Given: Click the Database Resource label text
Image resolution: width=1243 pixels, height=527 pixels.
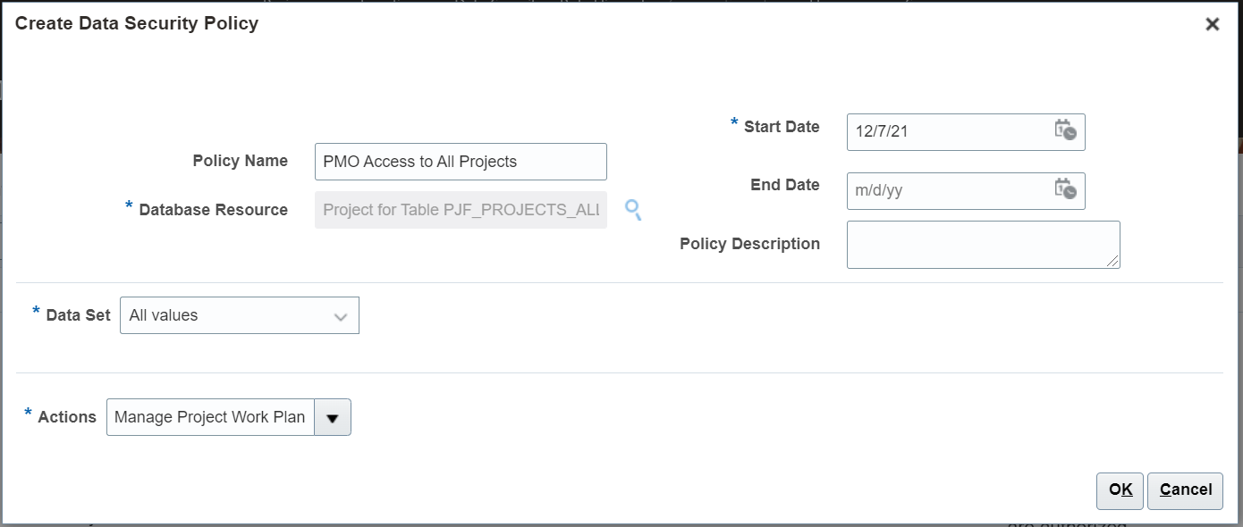Looking at the screenshot, I should tap(213, 210).
